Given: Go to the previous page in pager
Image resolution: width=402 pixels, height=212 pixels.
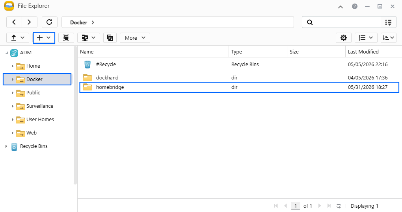Looking at the screenshot, I should click(285, 206).
